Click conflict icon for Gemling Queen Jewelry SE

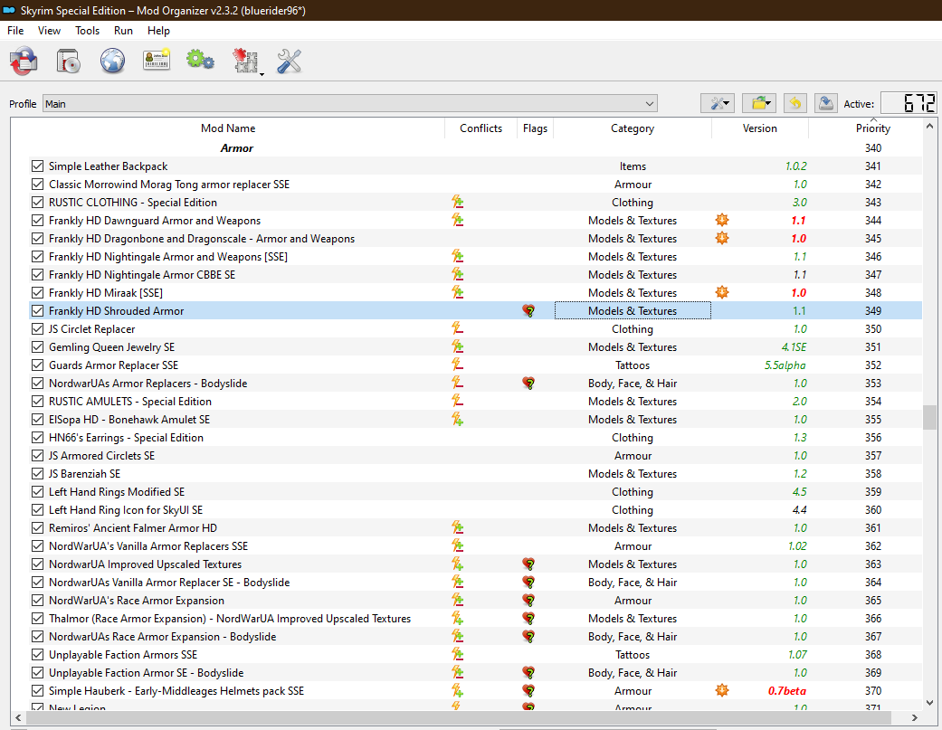click(457, 347)
